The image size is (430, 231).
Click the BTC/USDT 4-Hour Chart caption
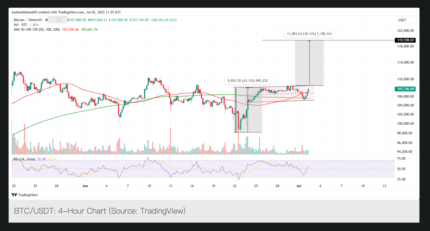click(100, 211)
